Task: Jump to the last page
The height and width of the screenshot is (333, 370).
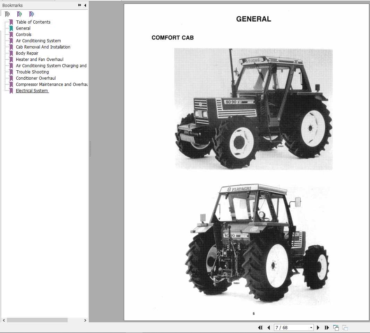Action: point(327,327)
